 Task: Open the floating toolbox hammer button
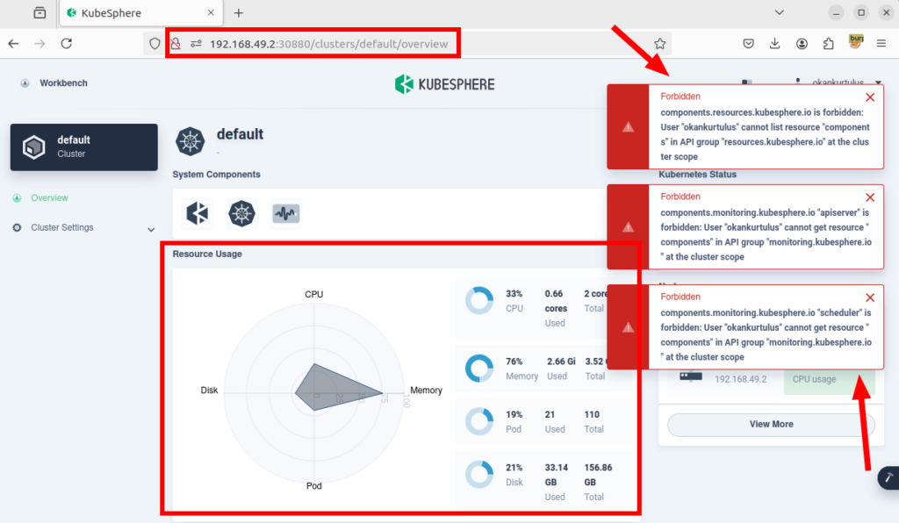click(x=888, y=478)
